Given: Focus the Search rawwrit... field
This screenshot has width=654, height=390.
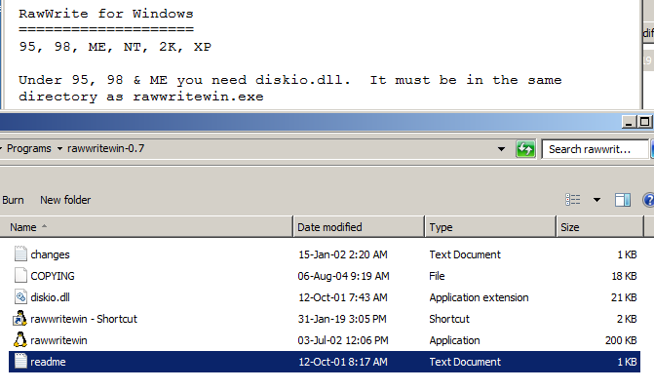Looking at the screenshot, I should coord(595,149).
